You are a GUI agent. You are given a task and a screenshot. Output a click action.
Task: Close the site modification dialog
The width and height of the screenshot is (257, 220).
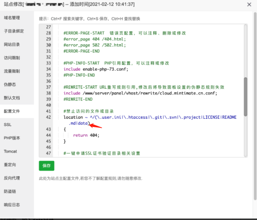coord(249,5)
